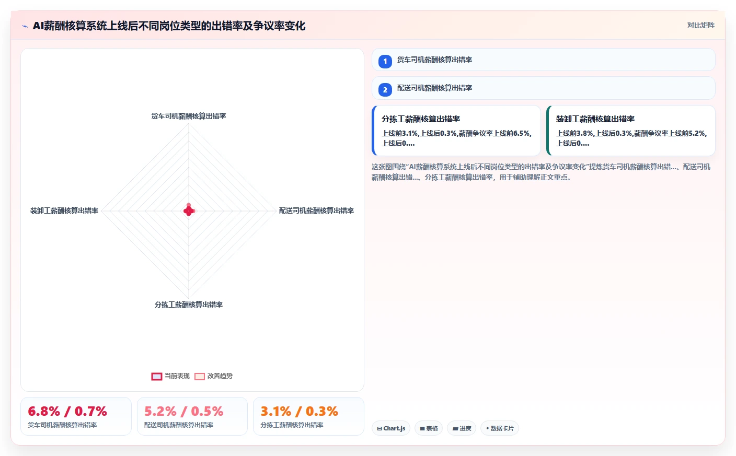The width and height of the screenshot is (736, 456).
Task: Click the 进度 tag chip
Action: (462, 428)
